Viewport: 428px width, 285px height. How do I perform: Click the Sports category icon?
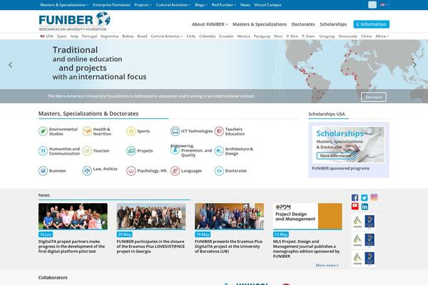131,131
